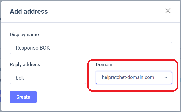The width and height of the screenshot is (181, 112).
Task: Focus the Display name input field
Action: [x=91, y=48]
